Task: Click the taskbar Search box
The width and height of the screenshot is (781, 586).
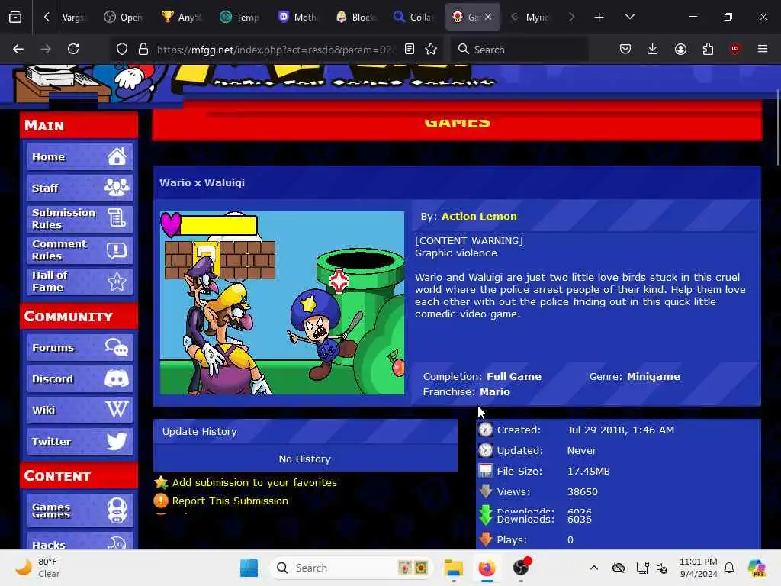Action: (352, 568)
